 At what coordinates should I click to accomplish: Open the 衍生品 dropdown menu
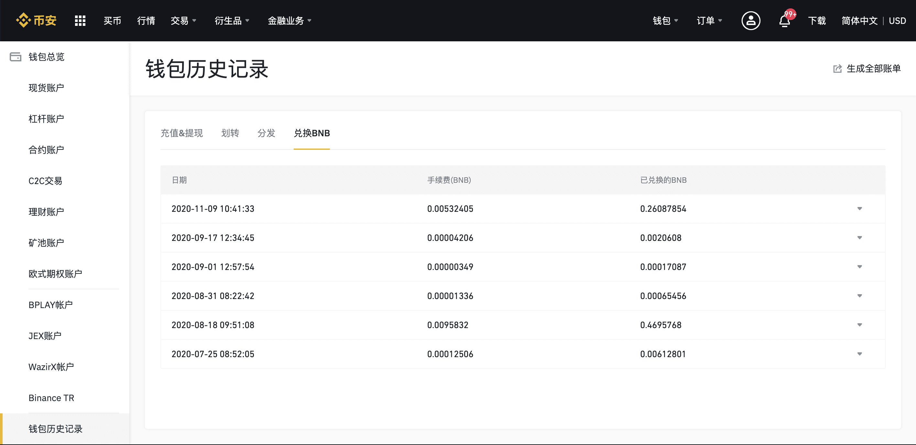tap(232, 21)
